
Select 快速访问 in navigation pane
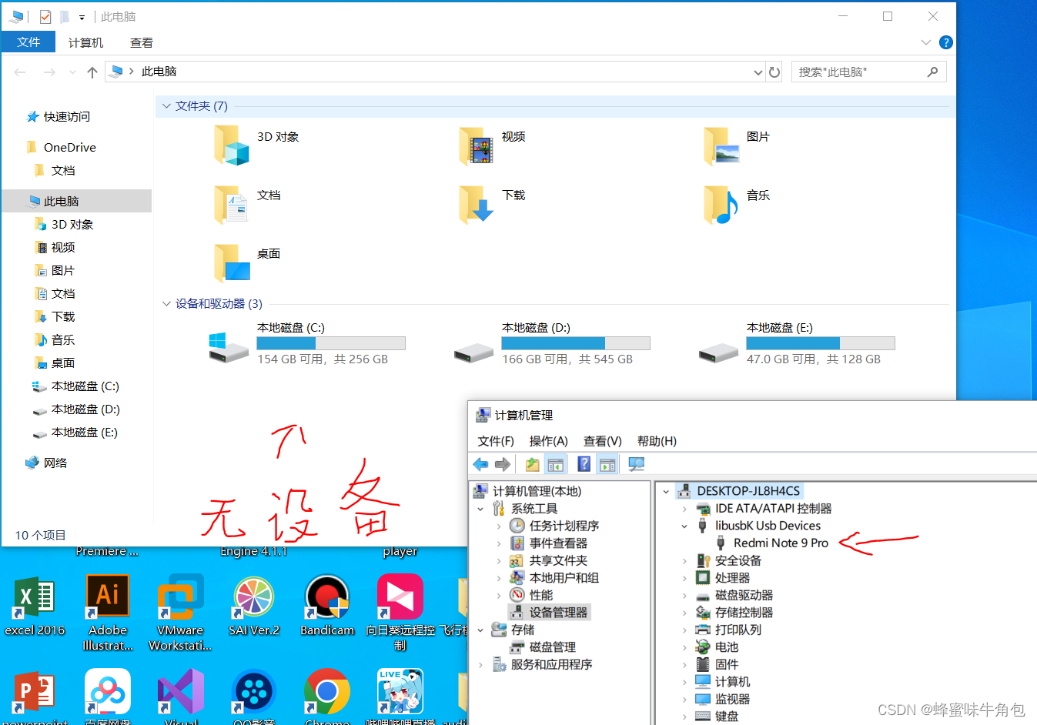click(x=66, y=117)
